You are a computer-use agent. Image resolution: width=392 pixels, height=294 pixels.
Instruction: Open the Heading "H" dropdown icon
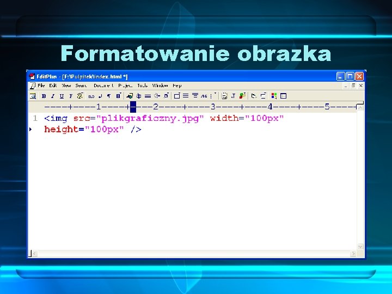(x=119, y=96)
